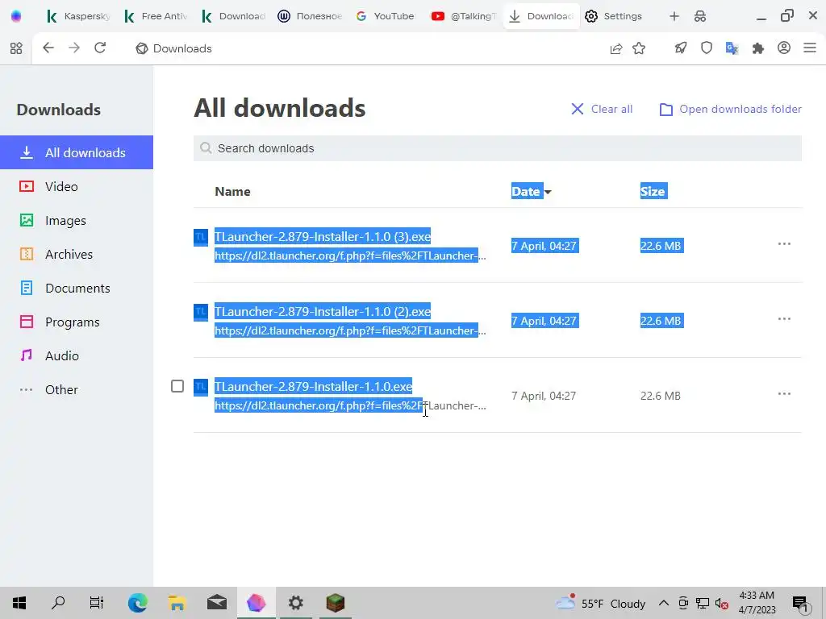Switch to the @TalkingT YouTube tab

tap(464, 16)
